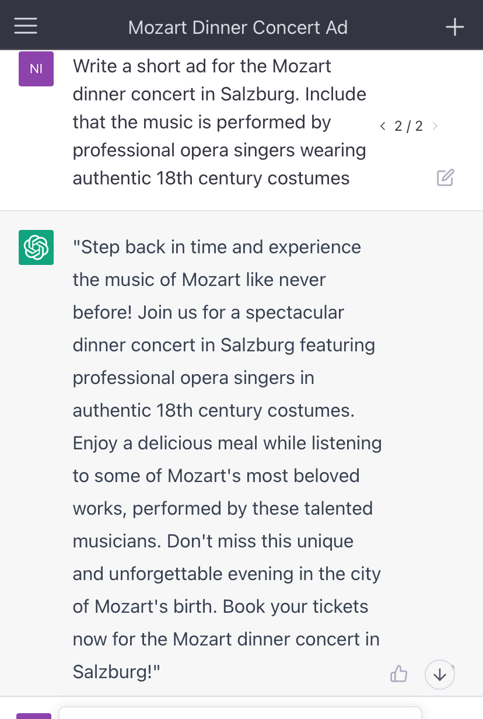This screenshot has height=719, width=483.
Task: Edit the Mozart ad prompt message
Action: click(445, 178)
